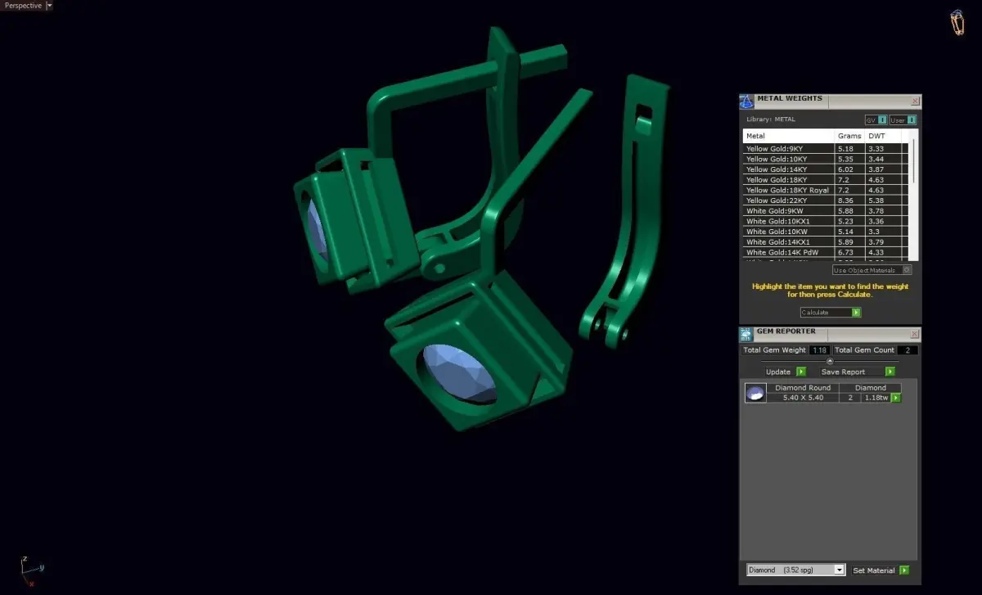This screenshot has width=982, height=595.
Task: Toggle the GV library switch
Action: (x=876, y=120)
